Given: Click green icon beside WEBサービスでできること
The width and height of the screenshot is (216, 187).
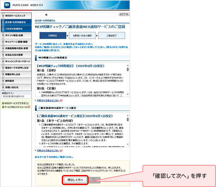Looking at the screenshot, I should 3,103.
